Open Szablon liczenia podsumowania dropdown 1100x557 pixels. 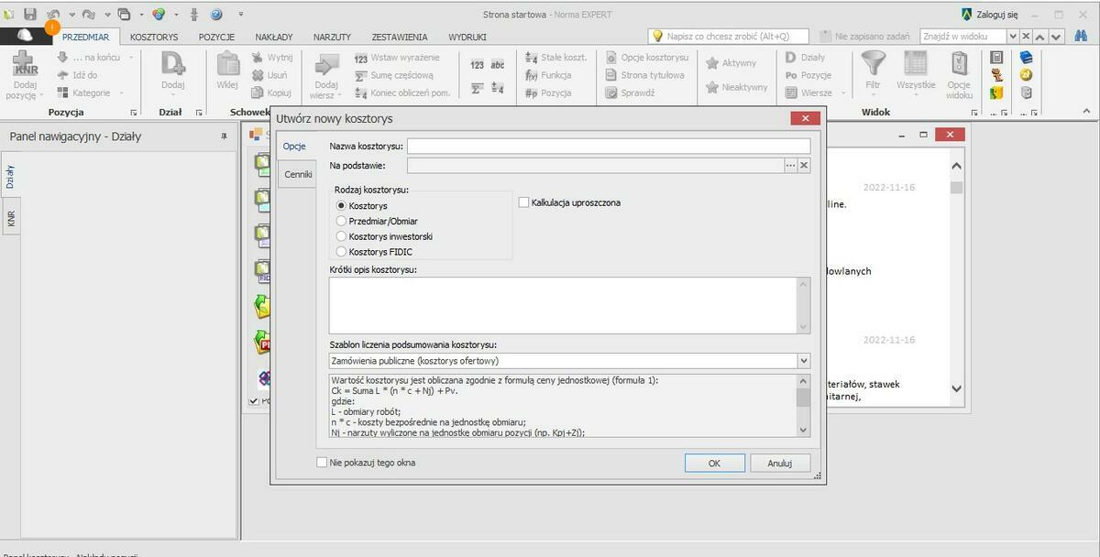[804, 361]
